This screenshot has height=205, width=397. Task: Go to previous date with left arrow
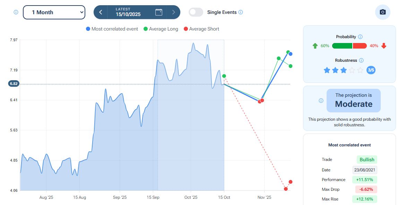tap(101, 12)
